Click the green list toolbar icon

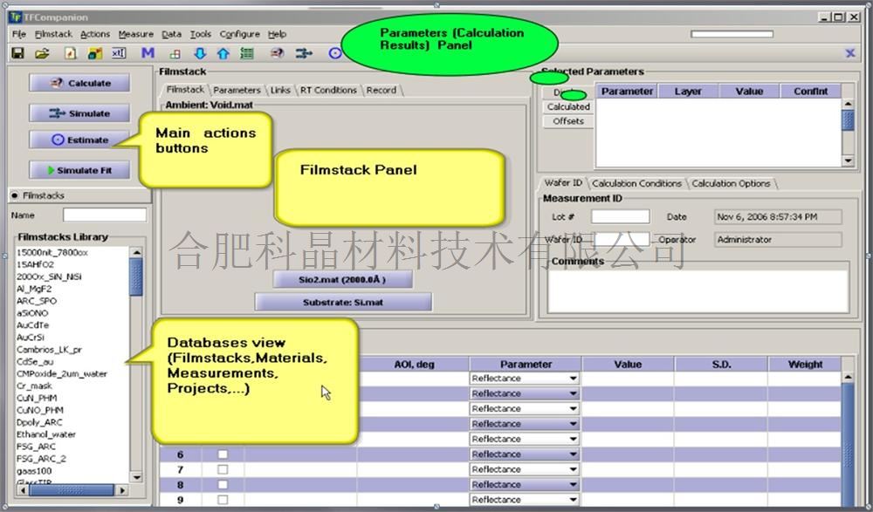[x=247, y=53]
